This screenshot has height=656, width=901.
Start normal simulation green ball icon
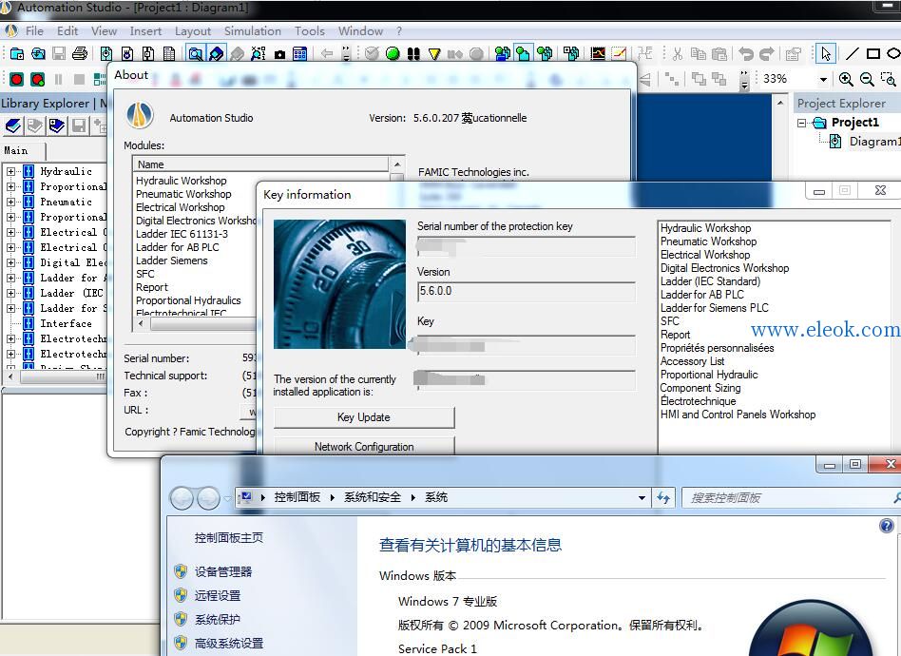[x=393, y=54]
